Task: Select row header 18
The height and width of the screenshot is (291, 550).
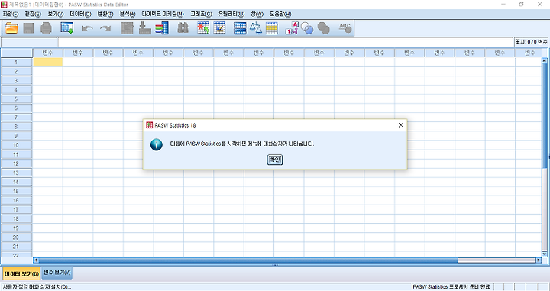Action: coord(16,219)
